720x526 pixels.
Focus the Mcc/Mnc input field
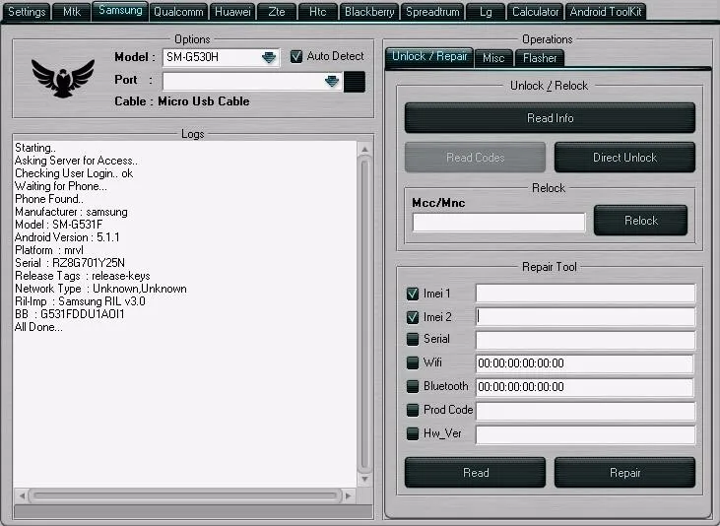tap(499, 223)
